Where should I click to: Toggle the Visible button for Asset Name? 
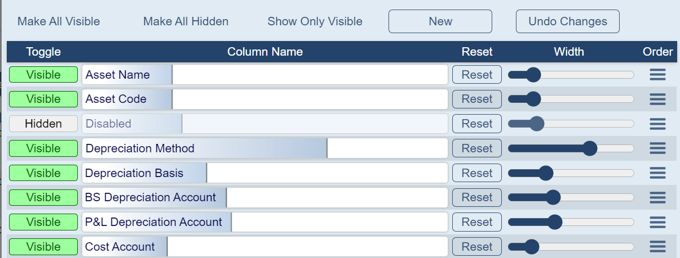pos(43,75)
